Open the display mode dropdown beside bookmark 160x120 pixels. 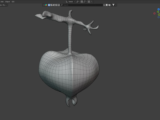(x=110, y=5)
